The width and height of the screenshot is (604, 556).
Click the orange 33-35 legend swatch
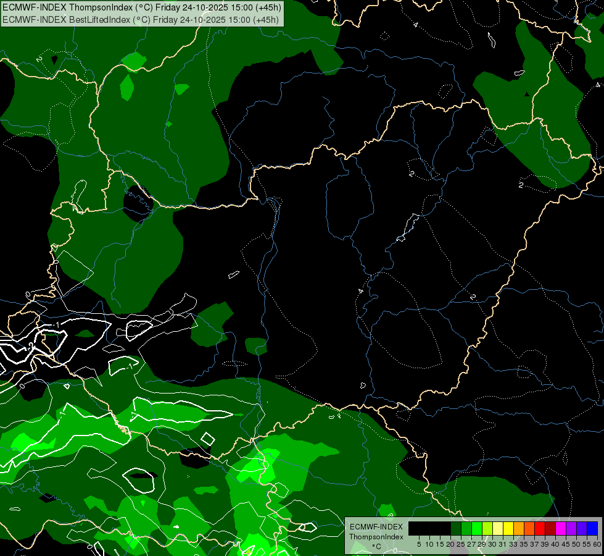519,528
